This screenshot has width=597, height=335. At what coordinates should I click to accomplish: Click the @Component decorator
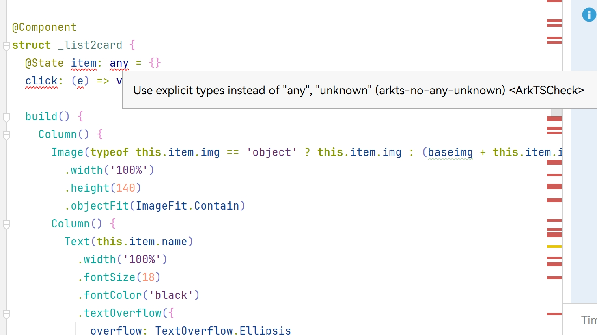(44, 28)
